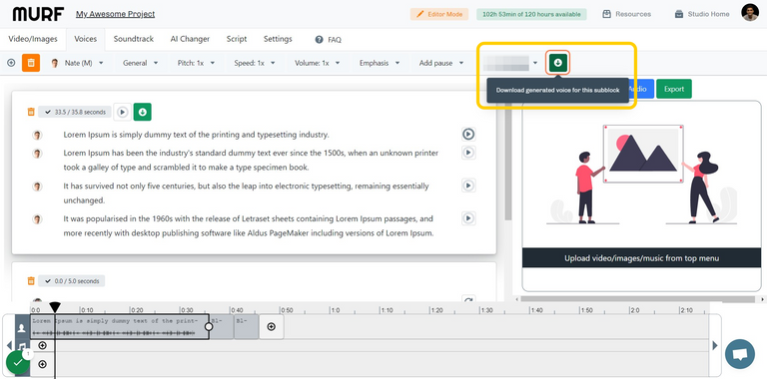Play the first block audio
The height and width of the screenshot is (379, 767).
point(122,112)
